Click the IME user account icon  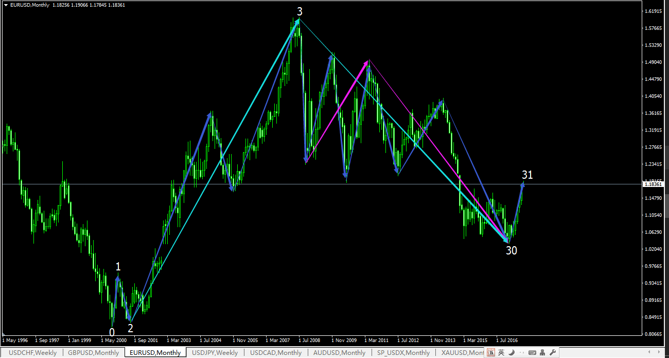pyautogui.click(x=542, y=352)
